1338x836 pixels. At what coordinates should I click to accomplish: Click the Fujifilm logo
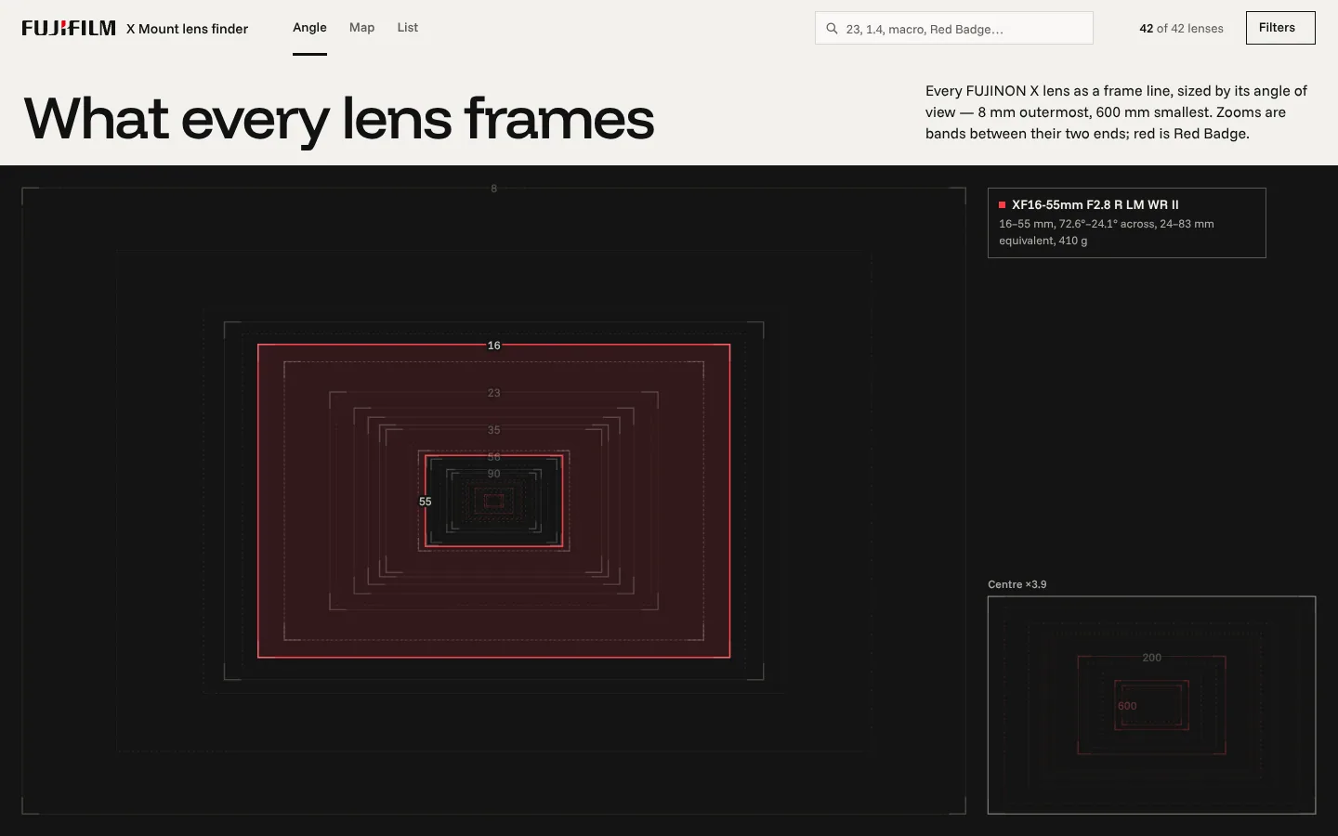pos(69,28)
